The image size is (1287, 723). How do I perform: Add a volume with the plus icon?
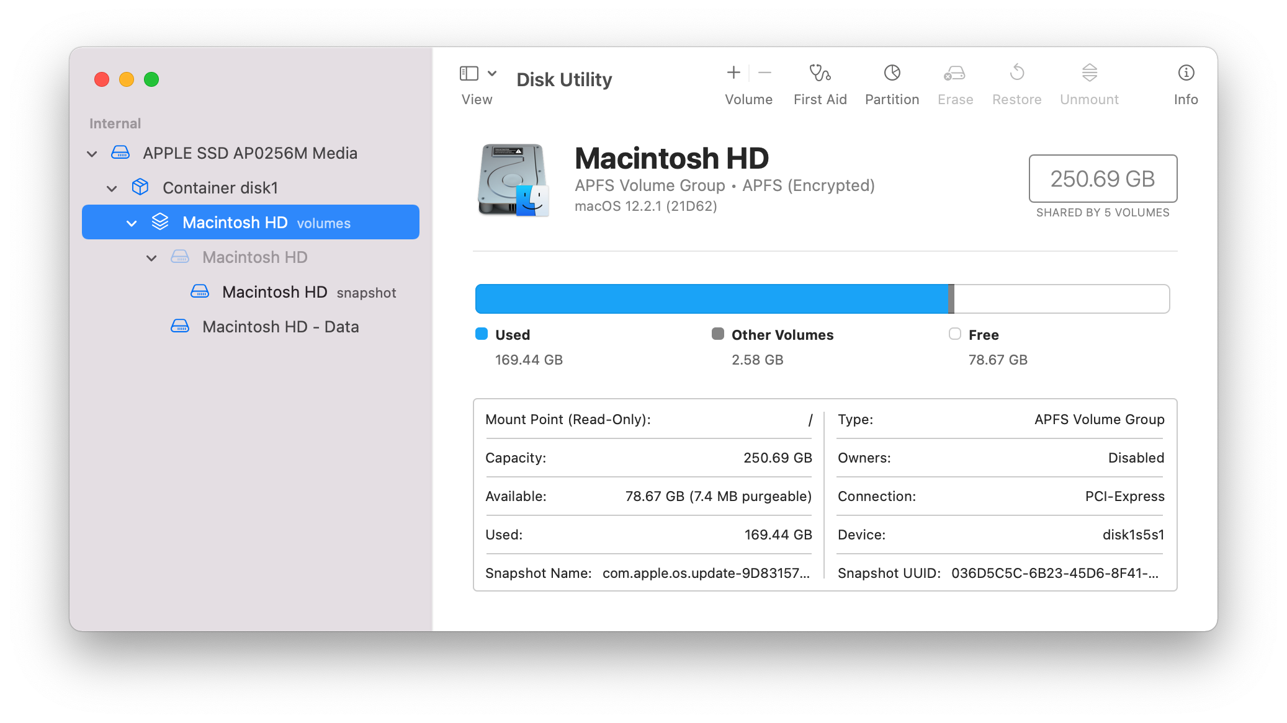[x=733, y=73]
